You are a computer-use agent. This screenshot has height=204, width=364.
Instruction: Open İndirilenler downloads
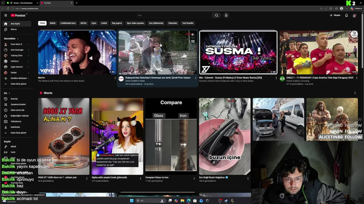tap(17, 127)
